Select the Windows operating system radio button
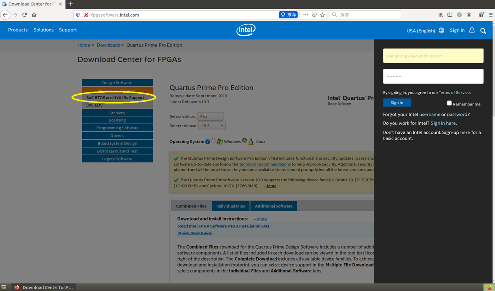The width and height of the screenshot is (495, 291). (214, 141)
